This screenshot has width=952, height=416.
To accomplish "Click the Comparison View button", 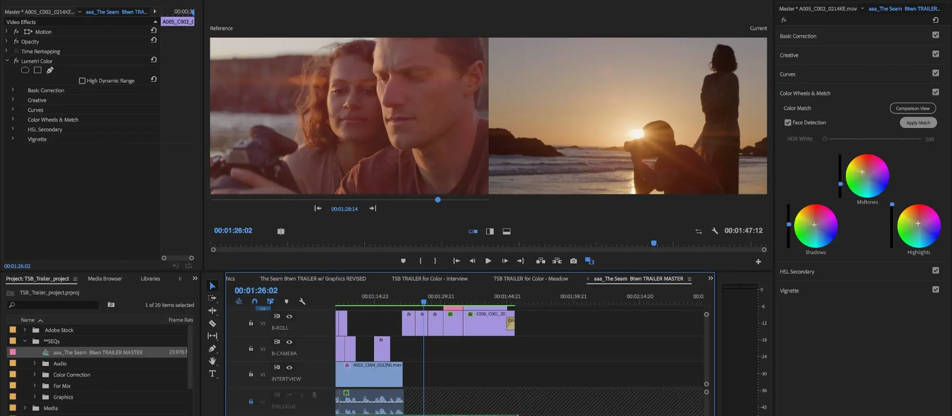I will (912, 108).
